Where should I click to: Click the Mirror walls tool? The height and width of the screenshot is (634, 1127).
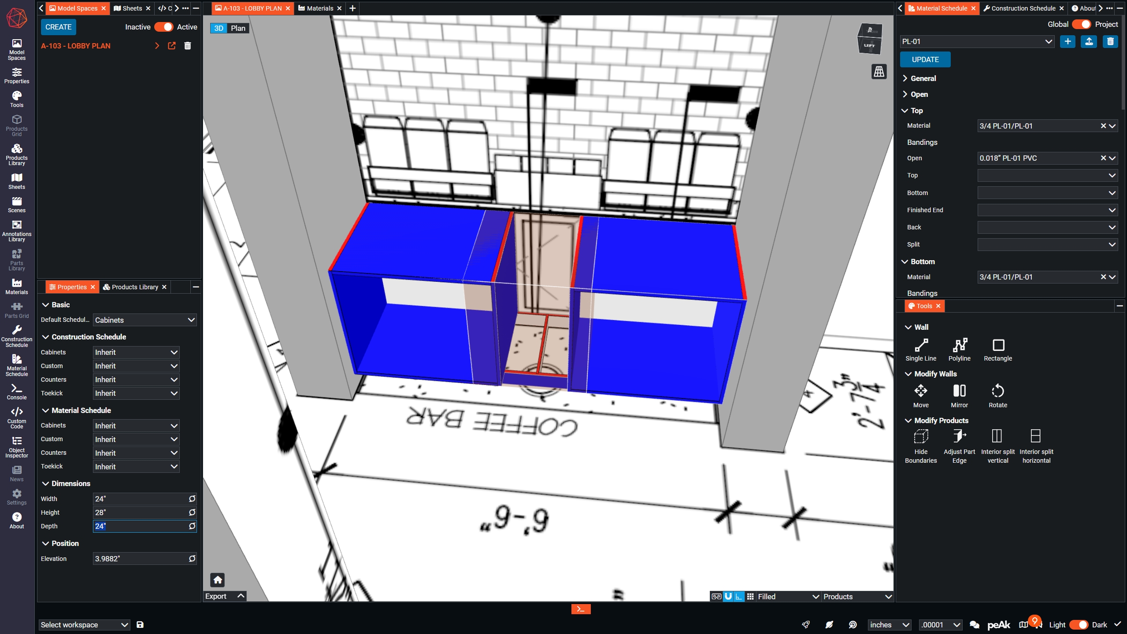pos(959,396)
